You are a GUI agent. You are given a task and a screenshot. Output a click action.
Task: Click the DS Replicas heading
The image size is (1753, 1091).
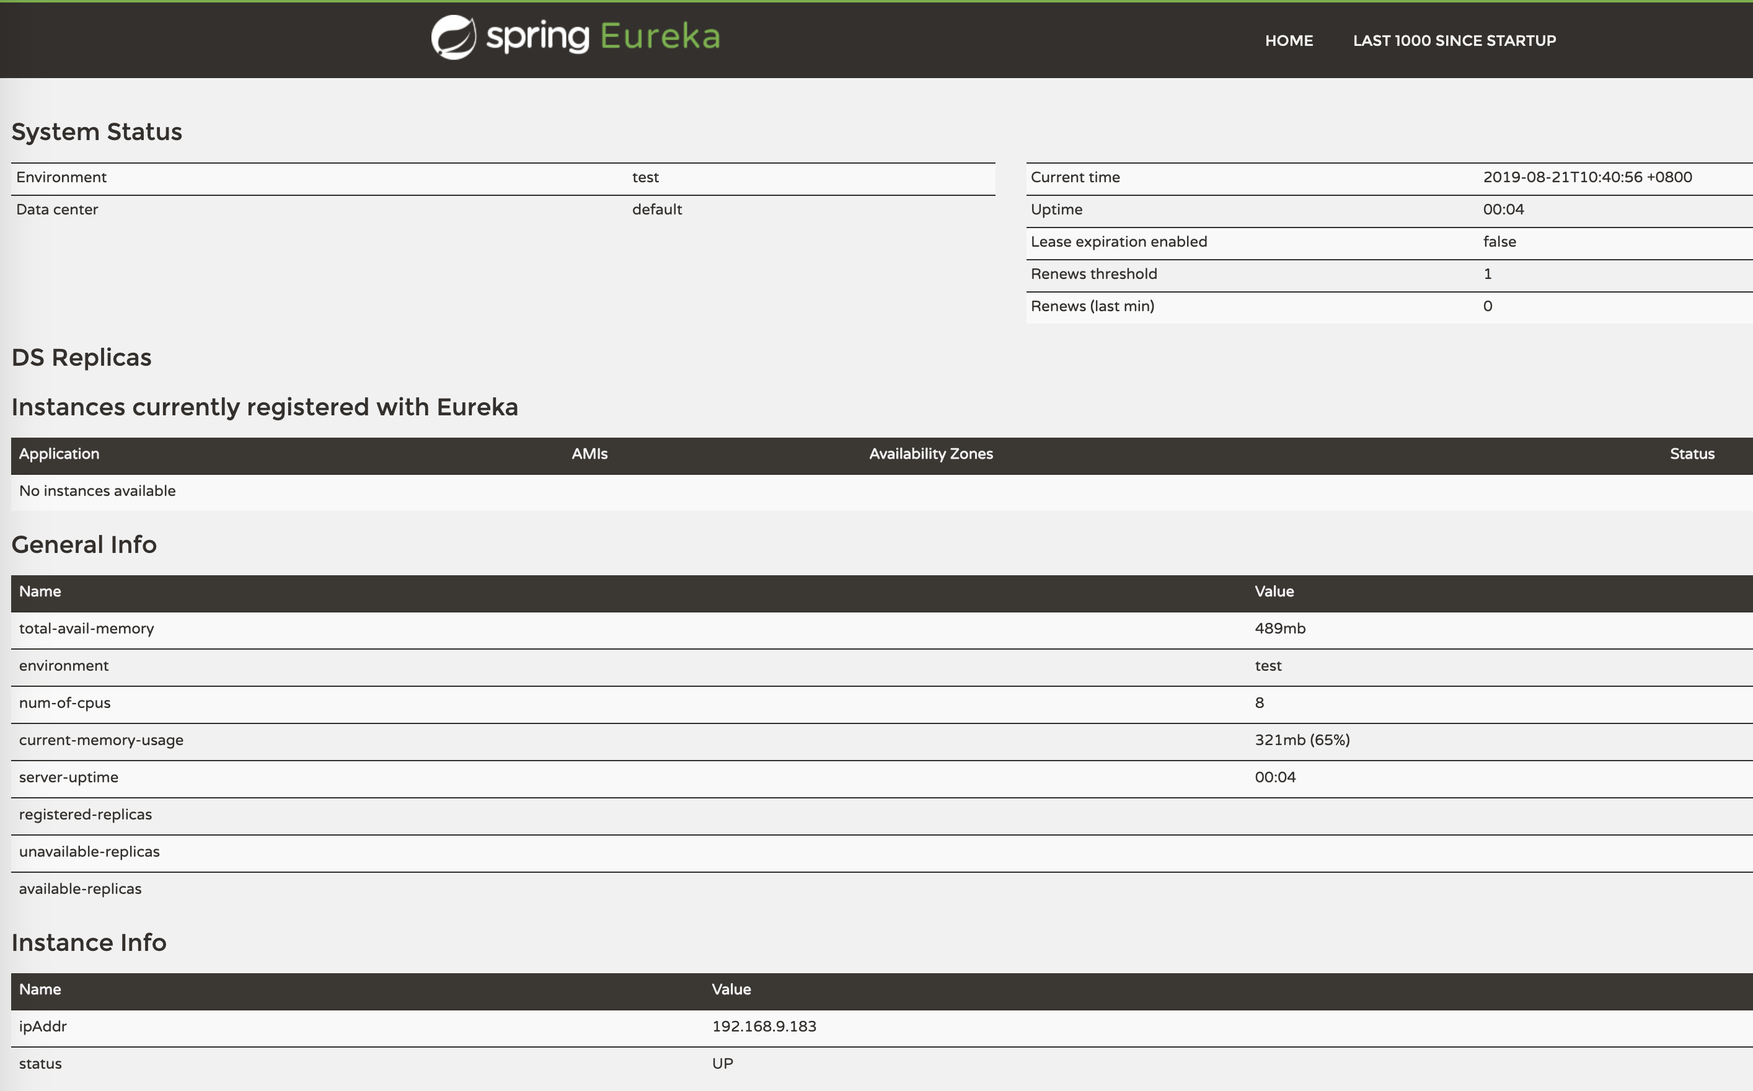pos(82,358)
